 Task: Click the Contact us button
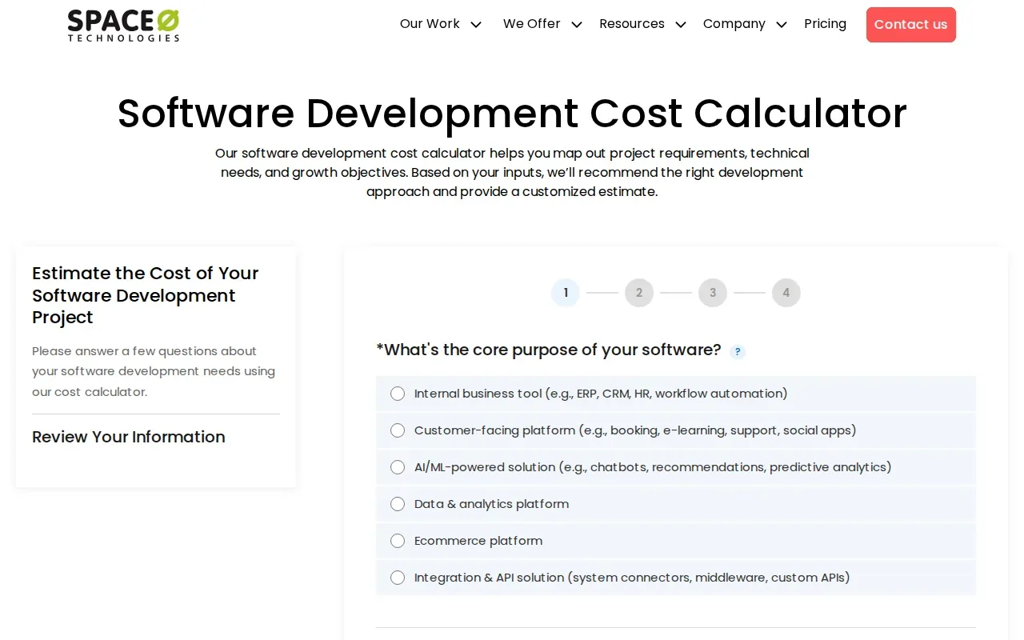point(911,25)
